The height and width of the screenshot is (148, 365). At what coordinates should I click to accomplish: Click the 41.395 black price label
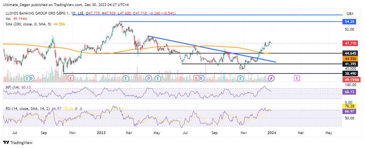tap(350, 64)
